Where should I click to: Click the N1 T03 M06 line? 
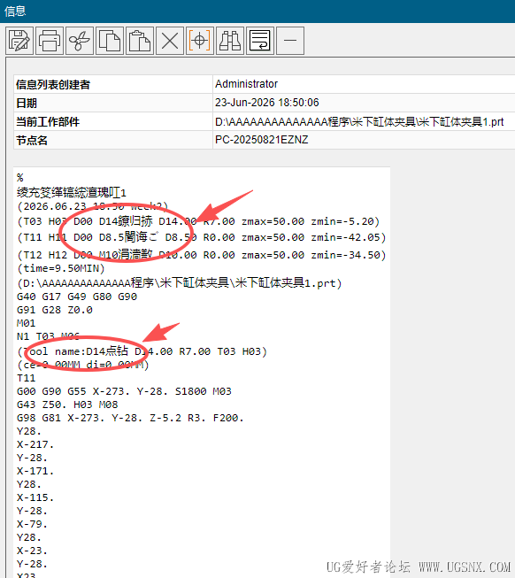(x=49, y=336)
